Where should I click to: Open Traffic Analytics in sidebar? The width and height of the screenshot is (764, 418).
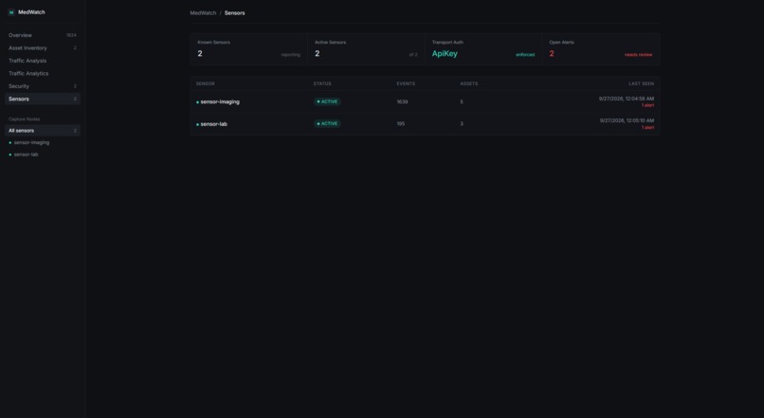point(43,73)
